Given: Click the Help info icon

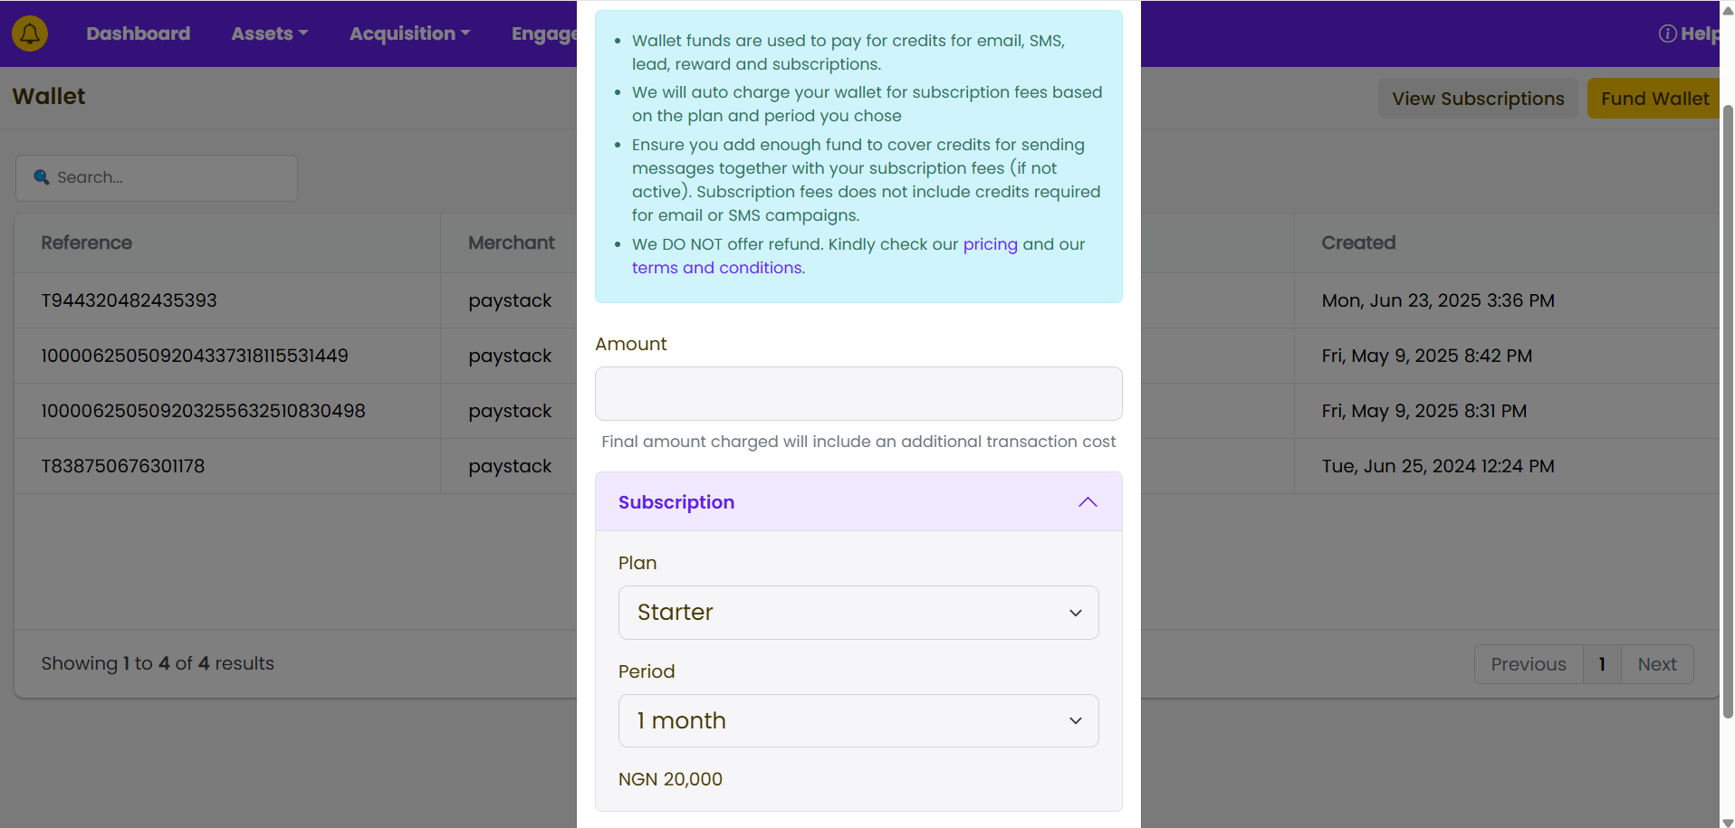Looking at the screenshot, I should click(x=1667, y=33).
